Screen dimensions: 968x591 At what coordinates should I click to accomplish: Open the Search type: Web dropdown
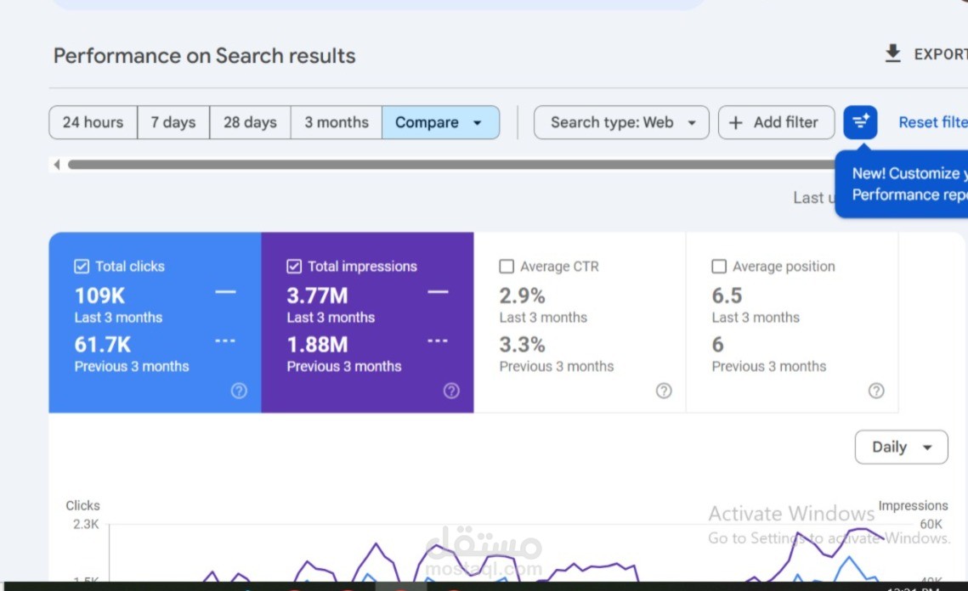point(621,122)
